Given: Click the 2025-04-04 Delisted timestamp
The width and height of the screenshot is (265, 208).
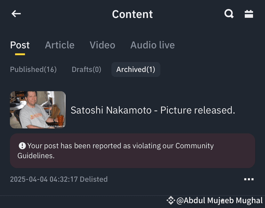Looking at the screenshot, I should click(59, 179).
